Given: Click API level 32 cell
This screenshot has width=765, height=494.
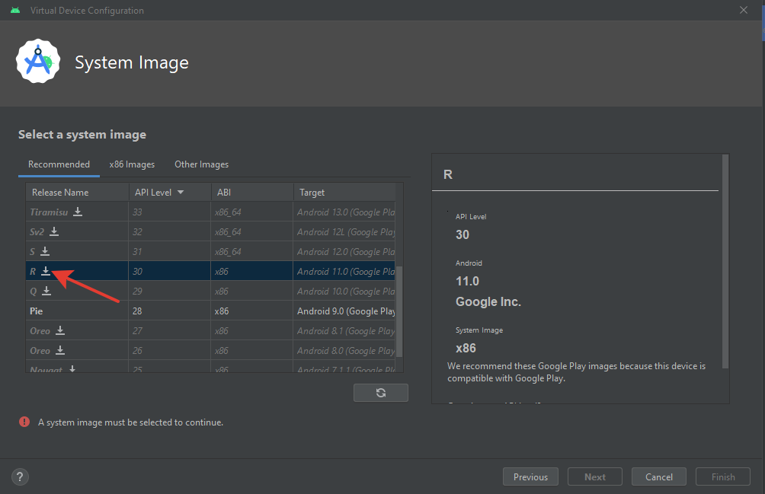Looking at the screenshot, I should 170,232.
